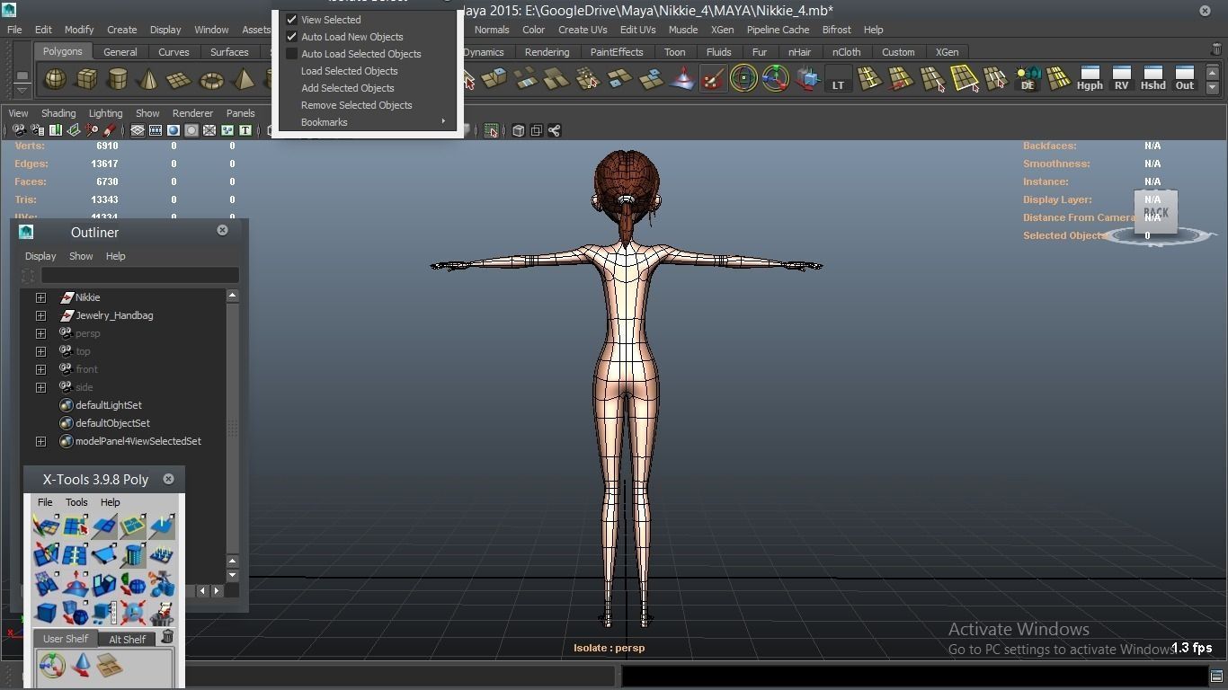Open the script editor icon at bottom right
The height and width of the screenshot is (690, 1228).
[1216, 677]
